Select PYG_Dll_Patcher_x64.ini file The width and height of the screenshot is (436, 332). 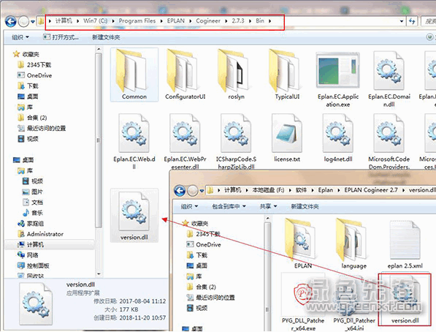point(354,302)
